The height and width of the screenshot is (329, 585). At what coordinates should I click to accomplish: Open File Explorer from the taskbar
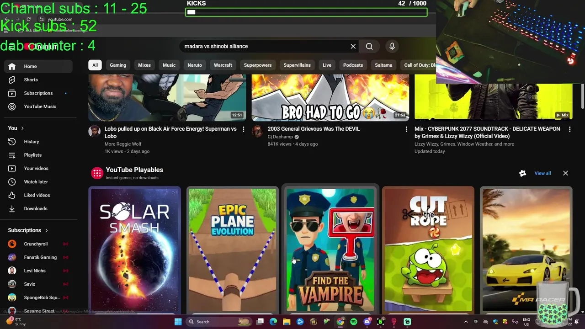tap(287, 322)
